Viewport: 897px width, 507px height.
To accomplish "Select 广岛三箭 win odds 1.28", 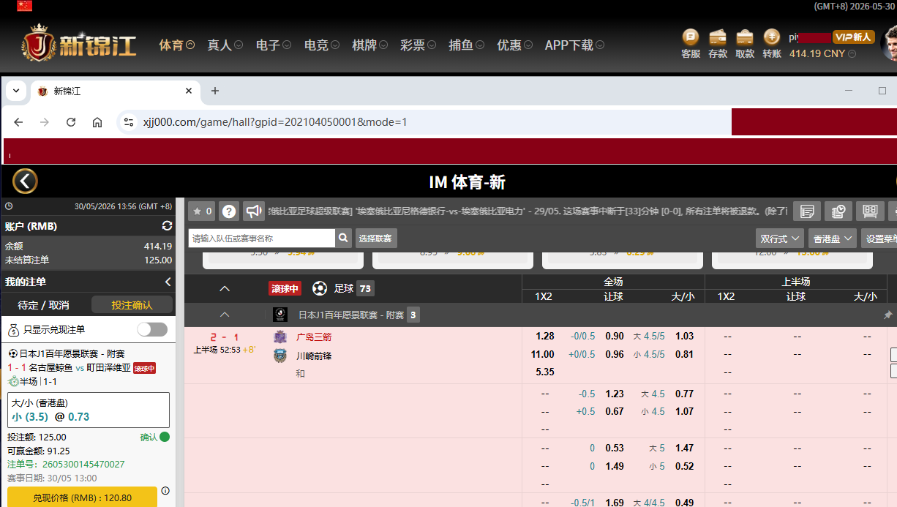I will pos(545,337).
